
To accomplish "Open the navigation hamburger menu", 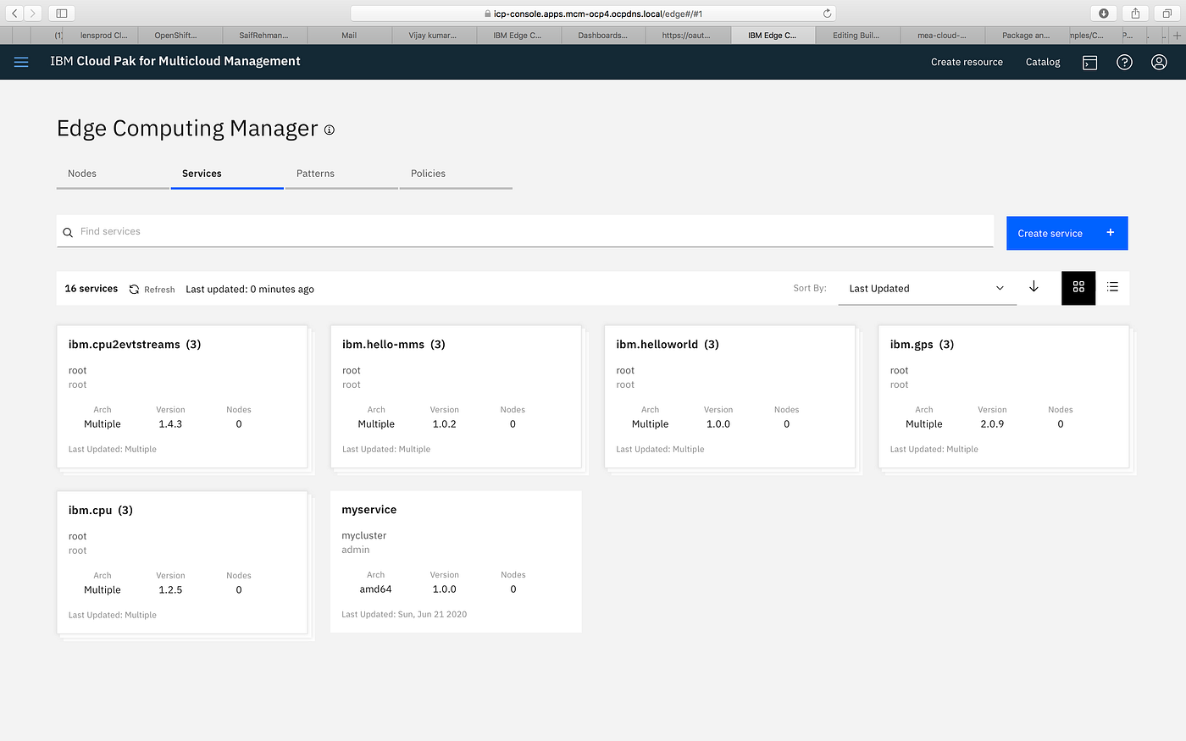I will point(21,61).
